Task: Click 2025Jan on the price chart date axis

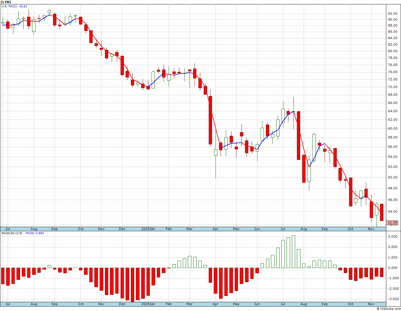Action: pyautogui.click(x=148, y=229)
